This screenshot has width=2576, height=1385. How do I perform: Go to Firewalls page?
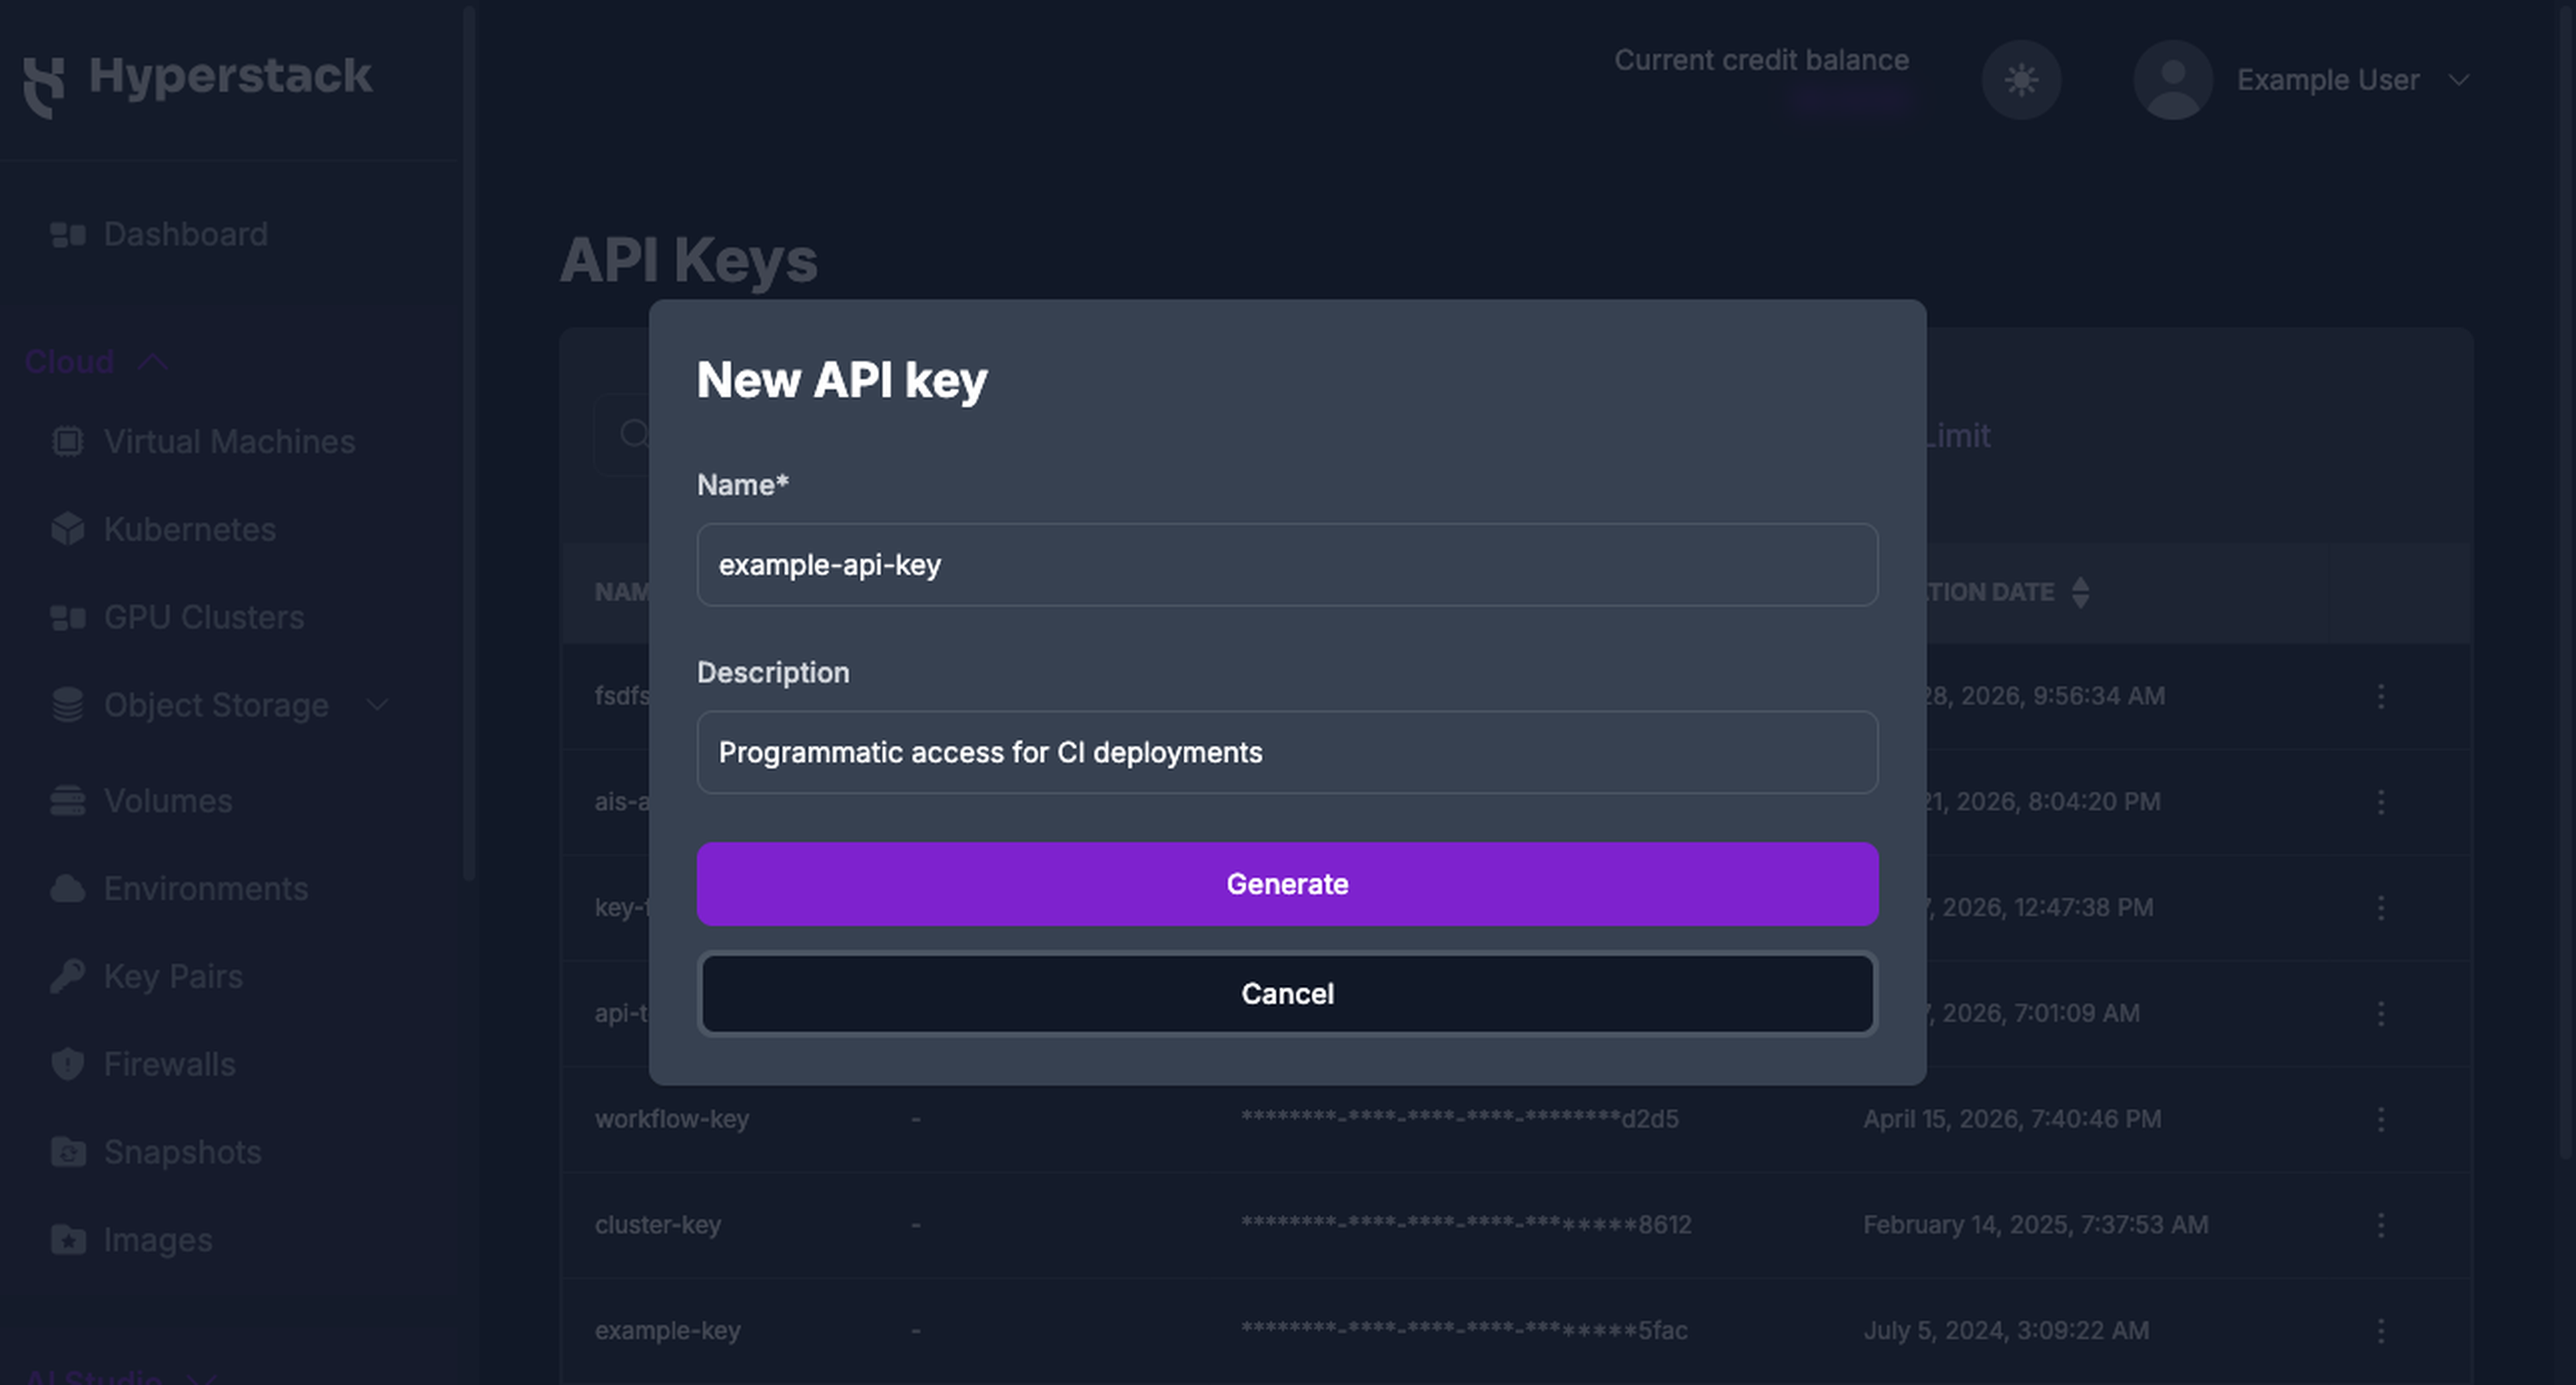click(x=170, y=1064)
